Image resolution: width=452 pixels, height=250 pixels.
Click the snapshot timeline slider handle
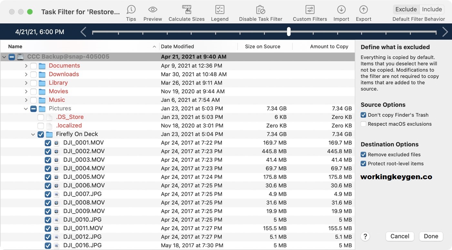coord(289,32)
